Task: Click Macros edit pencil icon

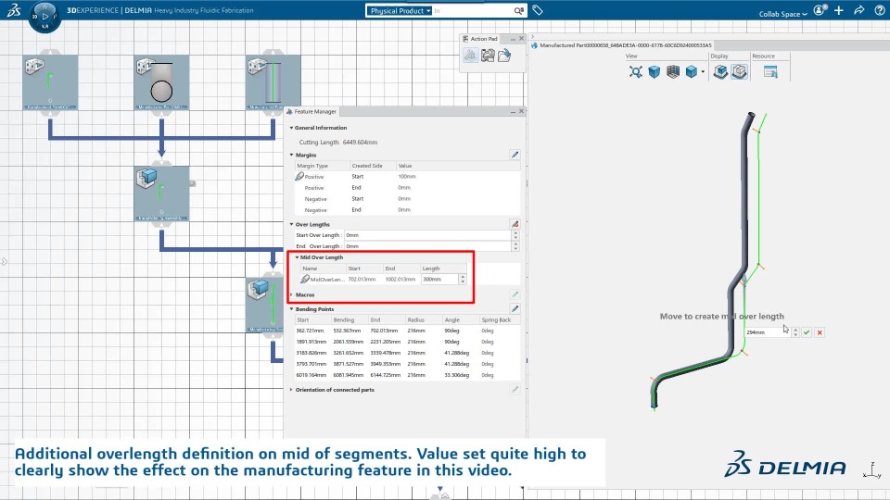Action: [515, 294]
